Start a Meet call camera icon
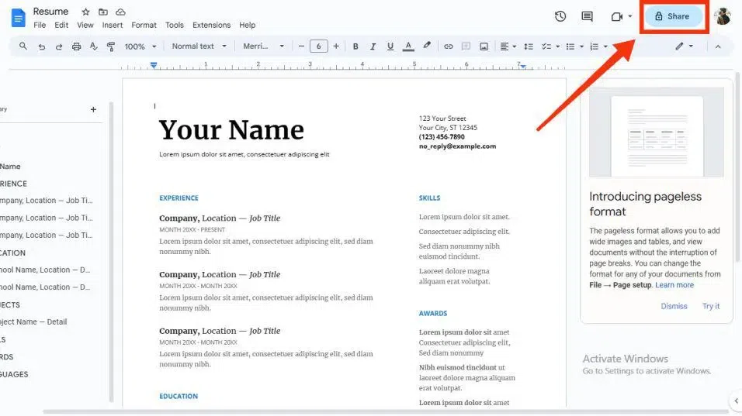 (616, 17)
